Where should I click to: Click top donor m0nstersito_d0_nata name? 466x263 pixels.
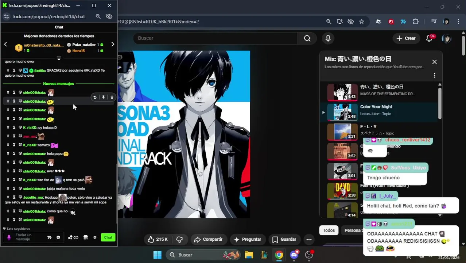(44, 45)
